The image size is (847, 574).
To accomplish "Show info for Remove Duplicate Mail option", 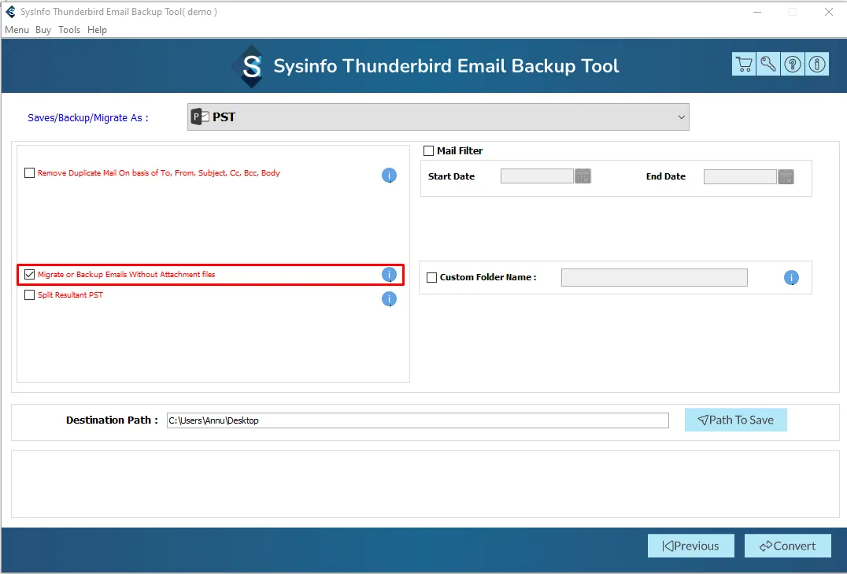I will click(x=389, y=175).
